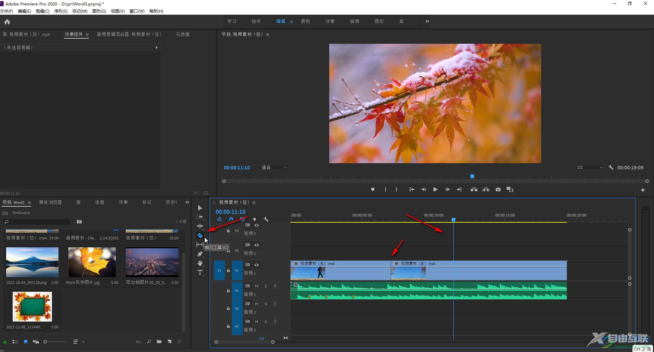654x352 pixels.
Task: Solo audio track A2
Action: tap(266, 304)
